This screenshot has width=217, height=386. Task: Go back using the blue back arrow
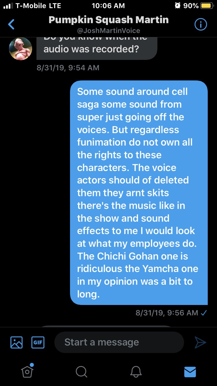[x=11, y=25]
